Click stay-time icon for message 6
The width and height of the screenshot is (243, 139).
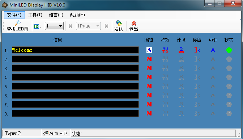[x=197, y=95]
